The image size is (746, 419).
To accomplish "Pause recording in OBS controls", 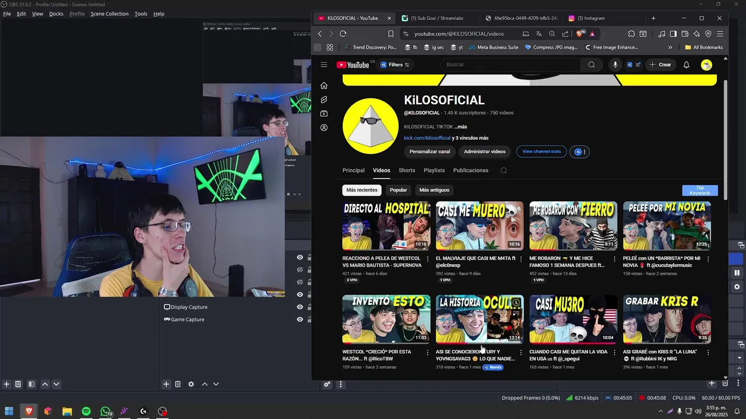I will 737,272.
